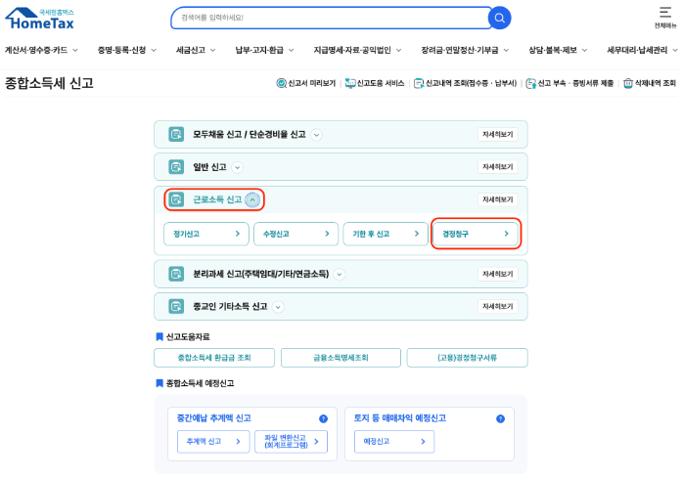
Task: Click help icon for 중간예납 추계액 신고
Action: (x=323, y=418)
